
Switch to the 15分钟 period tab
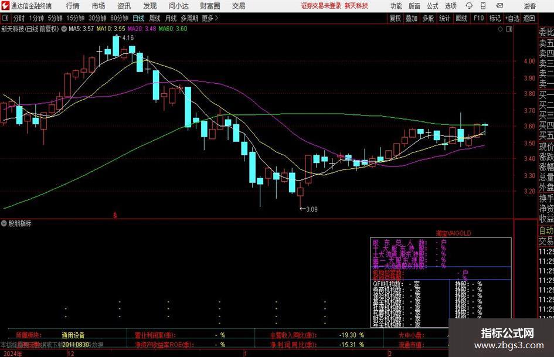point(76,18)
